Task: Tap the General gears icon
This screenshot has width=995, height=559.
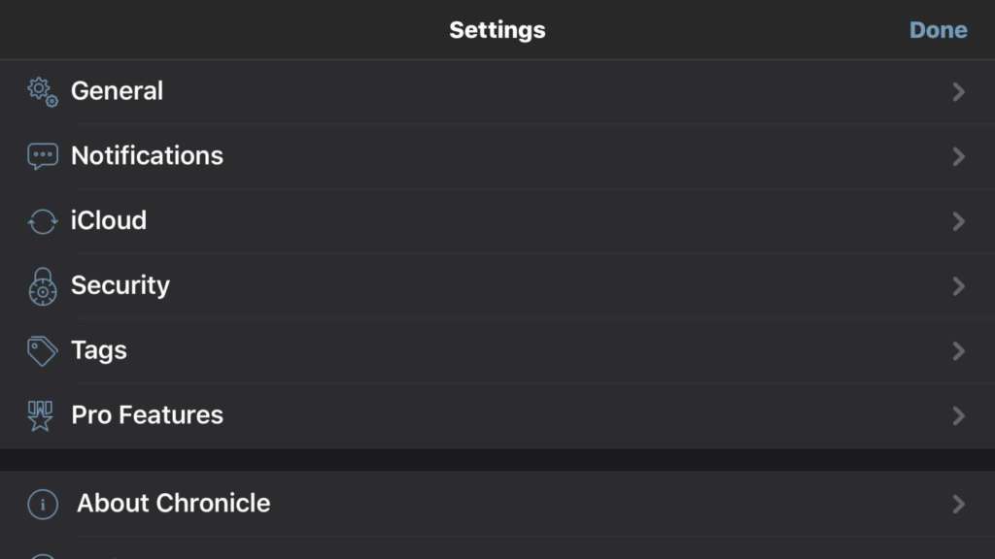Action: (43, 92)
